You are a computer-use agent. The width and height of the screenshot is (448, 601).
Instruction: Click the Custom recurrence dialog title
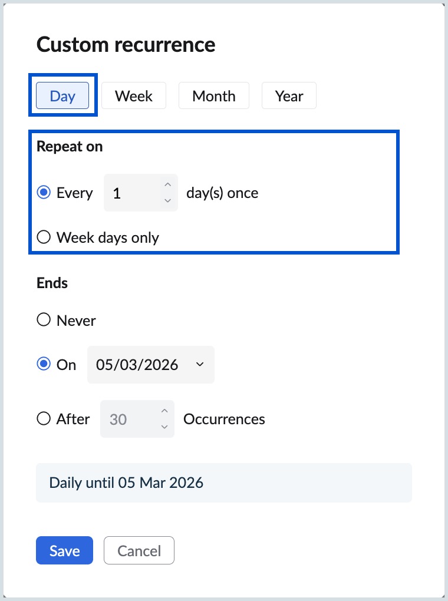[126, 44]
